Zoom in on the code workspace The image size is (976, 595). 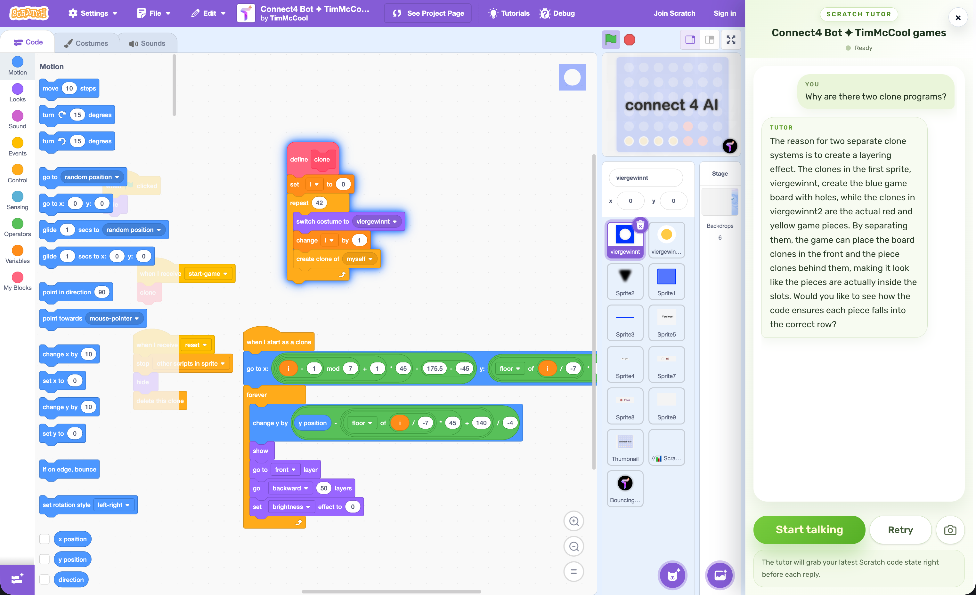573,521
